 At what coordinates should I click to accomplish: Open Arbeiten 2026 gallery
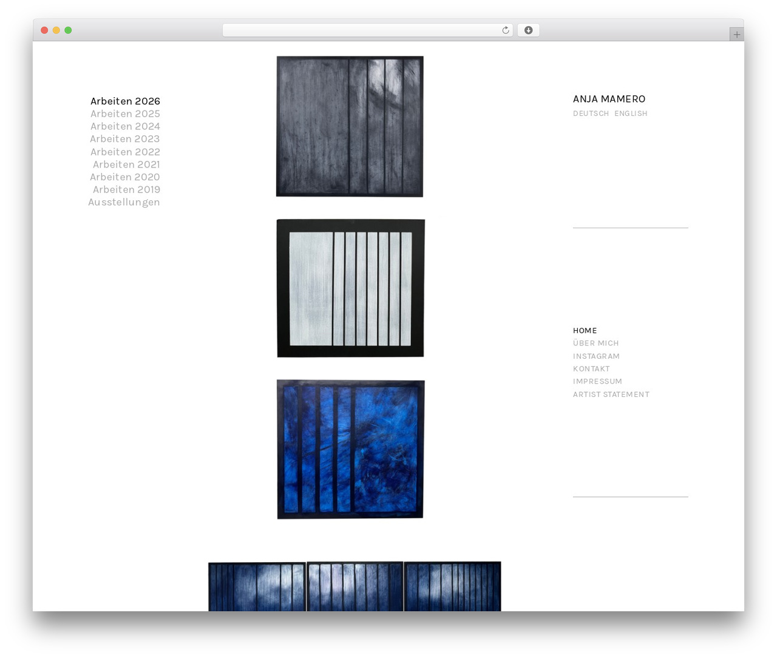pyautogui.click(x=125, y=101)
